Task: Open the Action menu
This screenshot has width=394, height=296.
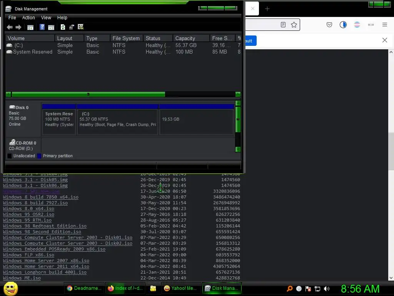Action: [28, 18]
